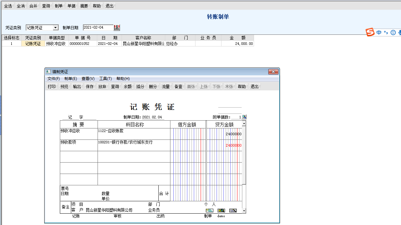Click the 金额 column header
401x225 pixels.
coord(237,38)
